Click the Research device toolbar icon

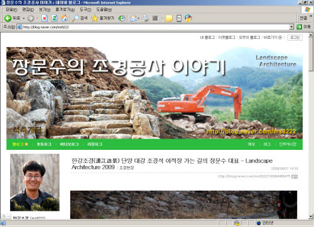pos(179,18)
